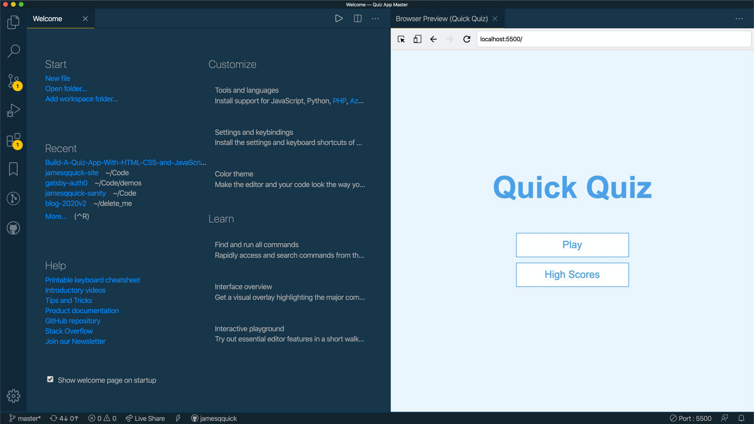
Task: Select Browser Preview (Quick Quiz) tab
Action: (441, 19)
